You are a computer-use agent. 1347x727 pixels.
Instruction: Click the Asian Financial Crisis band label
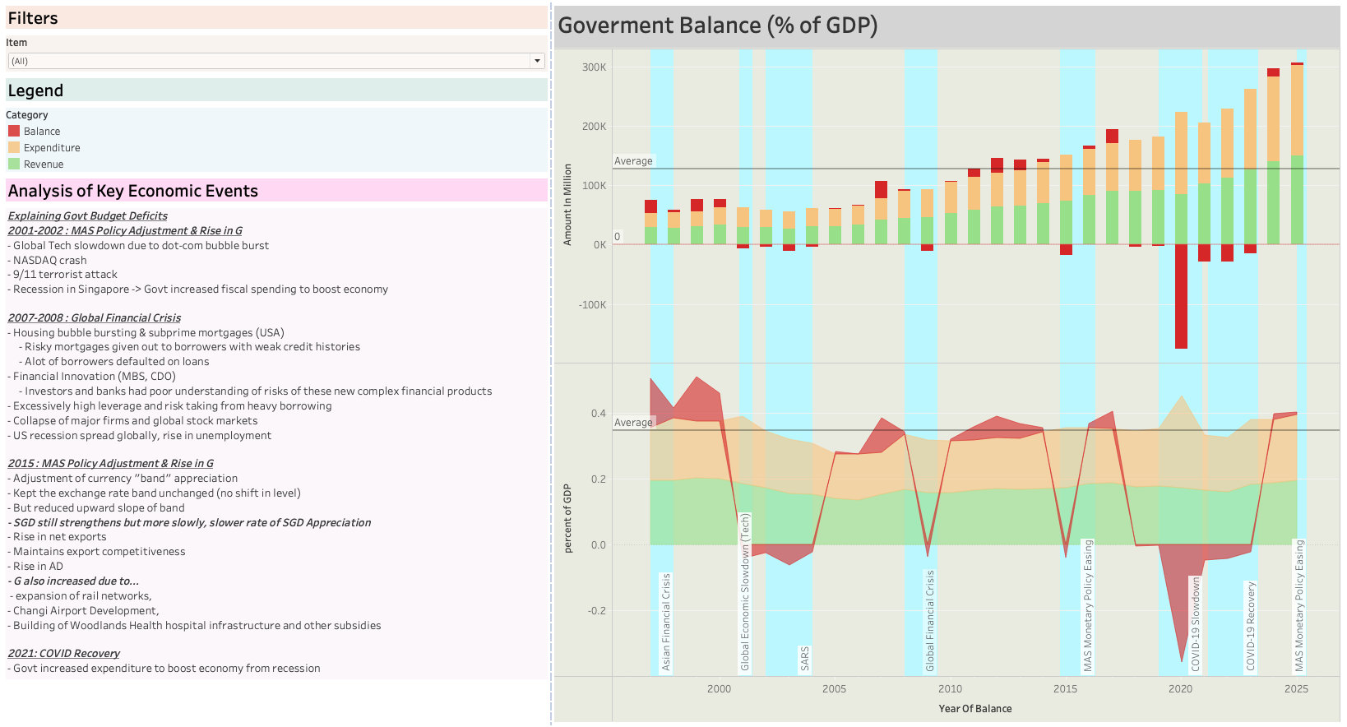pos(666,622)
